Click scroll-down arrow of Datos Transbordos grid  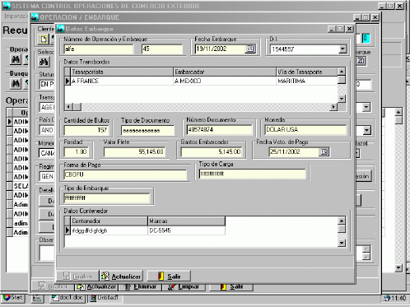[342, 98]
